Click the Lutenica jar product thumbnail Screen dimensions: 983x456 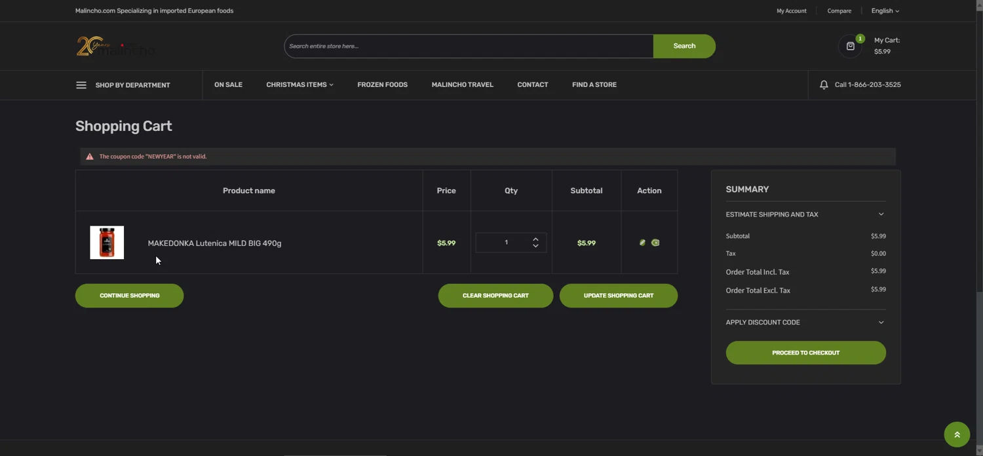tap(107, 242)
